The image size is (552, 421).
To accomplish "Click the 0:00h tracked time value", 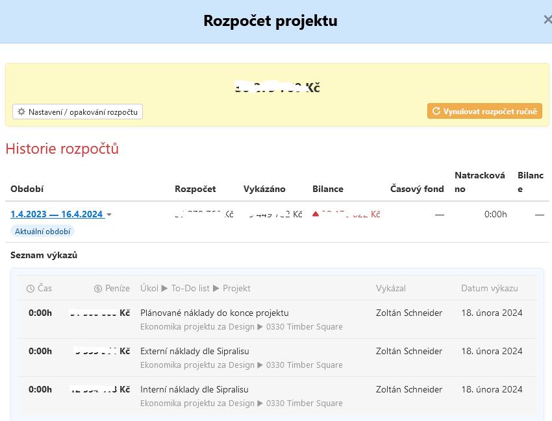I will point(496,214).
